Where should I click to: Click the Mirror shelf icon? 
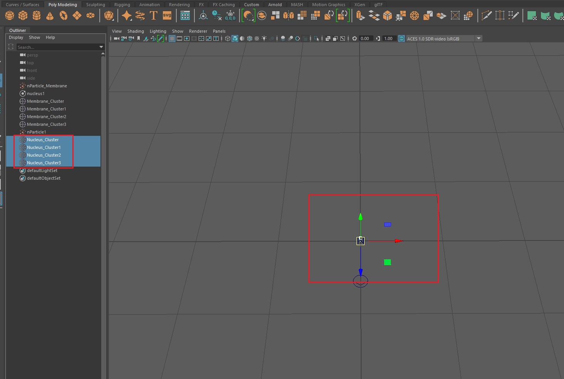(289, 16)
